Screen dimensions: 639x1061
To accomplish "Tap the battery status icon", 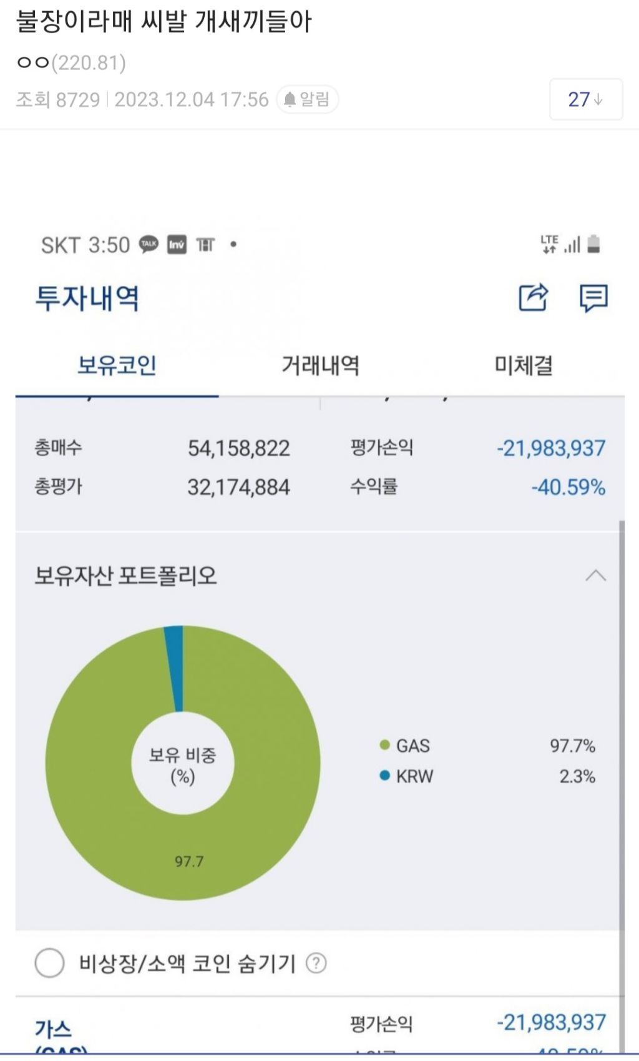I will point(593,244).
